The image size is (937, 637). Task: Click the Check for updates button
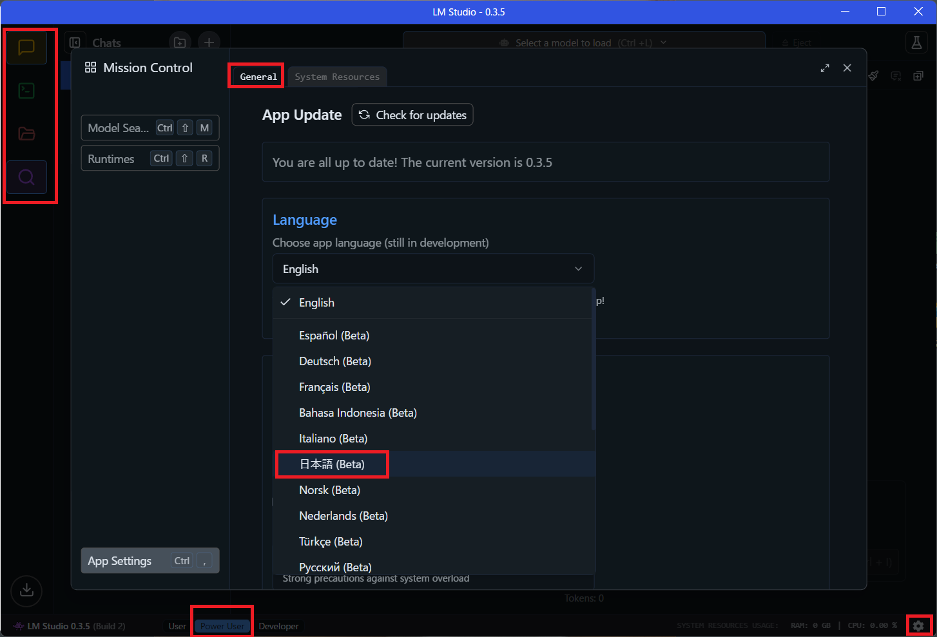[x=412, y=115]
